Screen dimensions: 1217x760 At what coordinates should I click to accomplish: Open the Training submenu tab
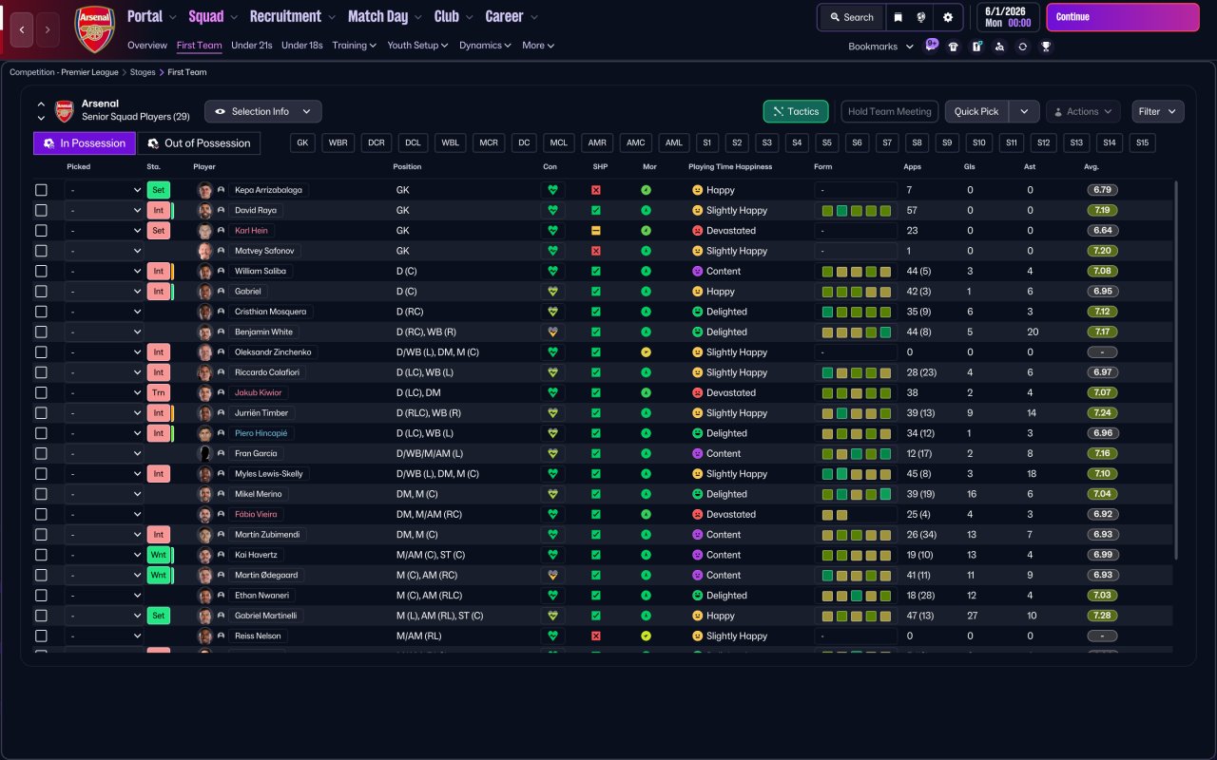click(355, 46)
